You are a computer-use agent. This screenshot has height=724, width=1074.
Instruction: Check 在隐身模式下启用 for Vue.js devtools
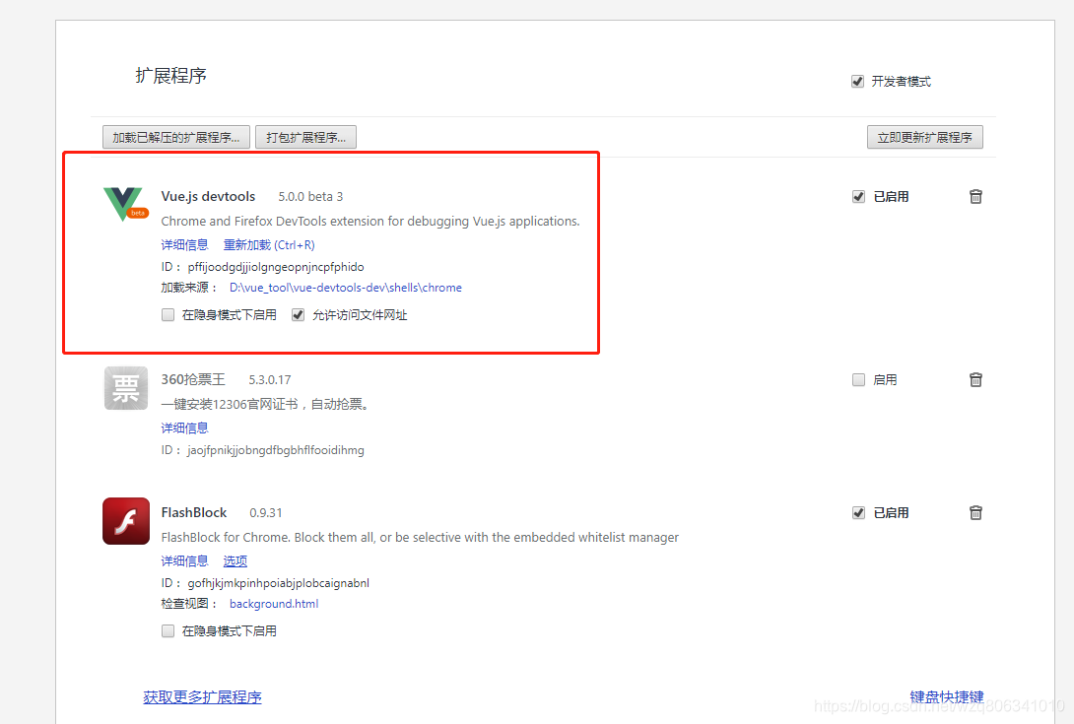click(168, 314)
